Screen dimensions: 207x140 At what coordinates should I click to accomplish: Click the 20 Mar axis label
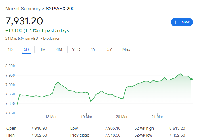(122, 117)
